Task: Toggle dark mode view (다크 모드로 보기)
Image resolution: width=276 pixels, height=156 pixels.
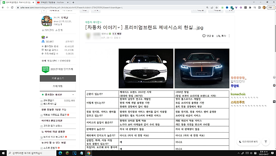Action: 248,142
